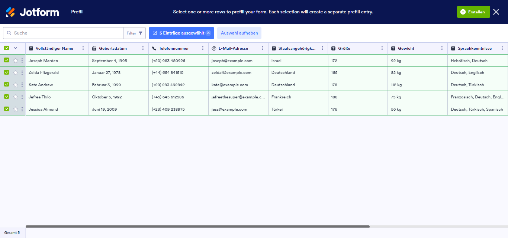Click the Oktober 5, 1992 cell
Screen dimensions: 508x238
click(119, 97)
